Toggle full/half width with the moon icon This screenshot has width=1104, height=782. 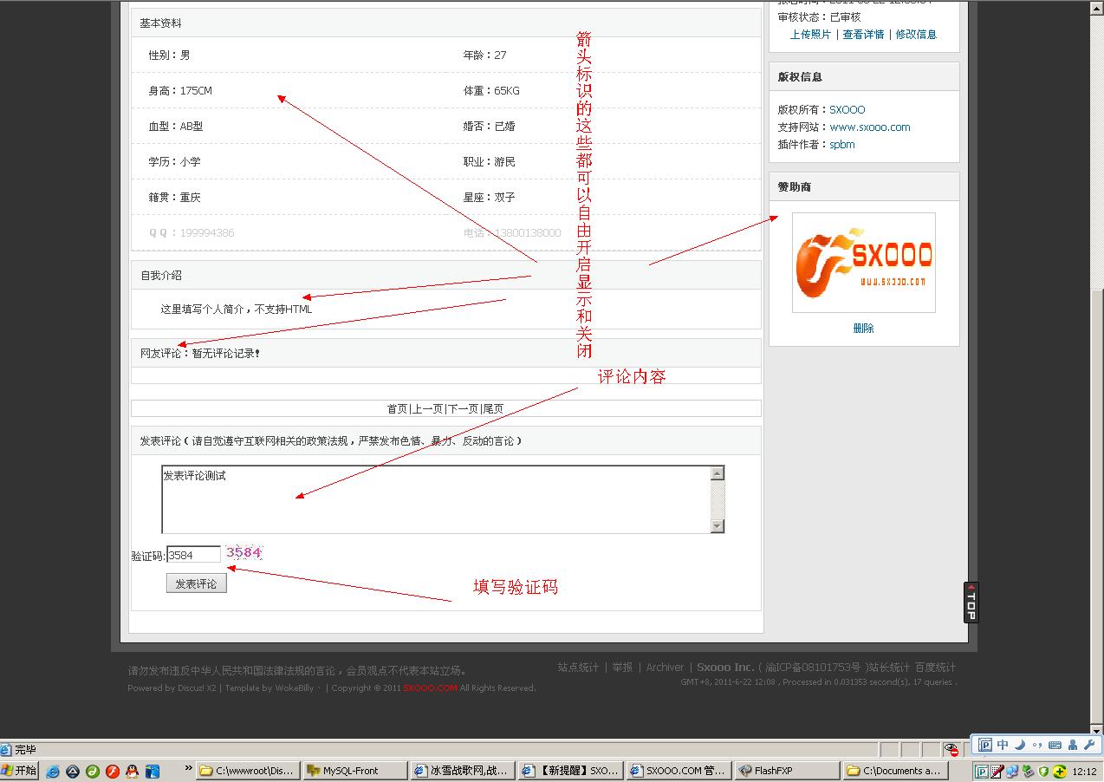[x=1020, y=745]
